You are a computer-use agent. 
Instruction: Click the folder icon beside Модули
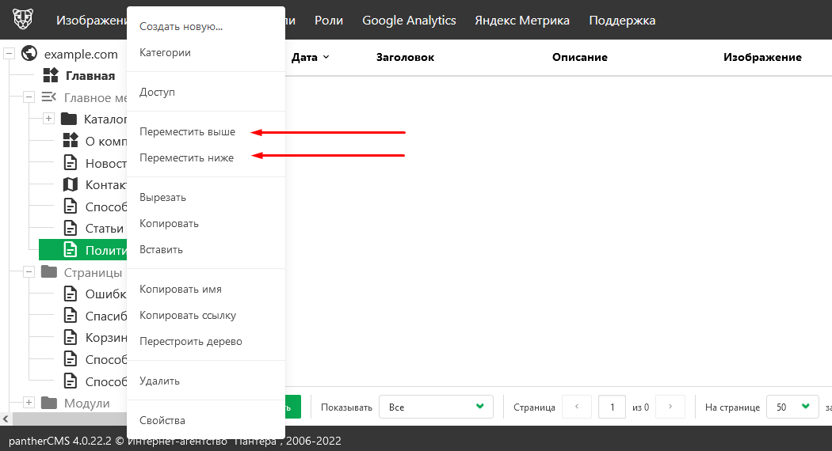pos(49,403)
